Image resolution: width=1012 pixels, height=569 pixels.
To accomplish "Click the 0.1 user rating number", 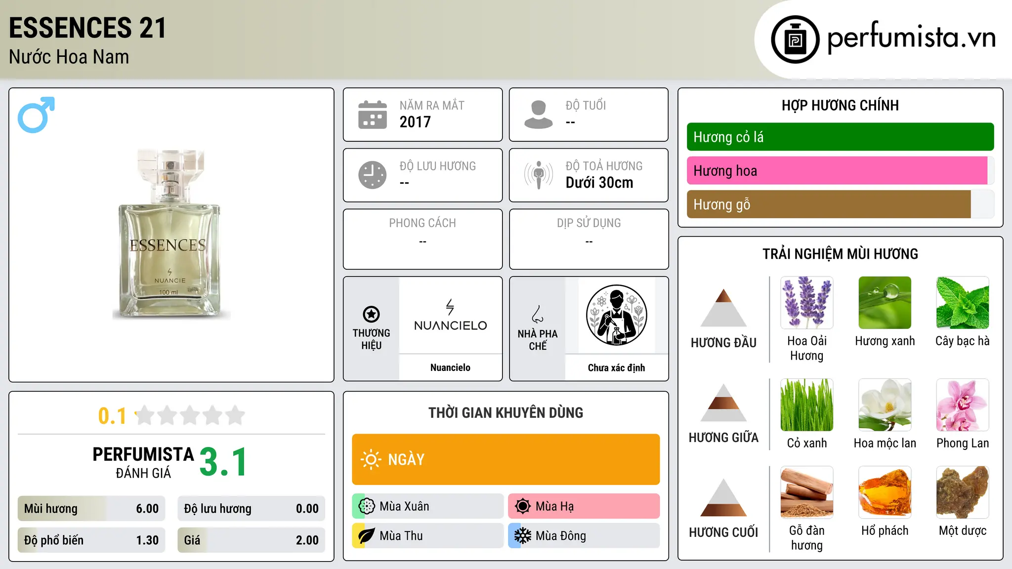I will click(112, 416).
